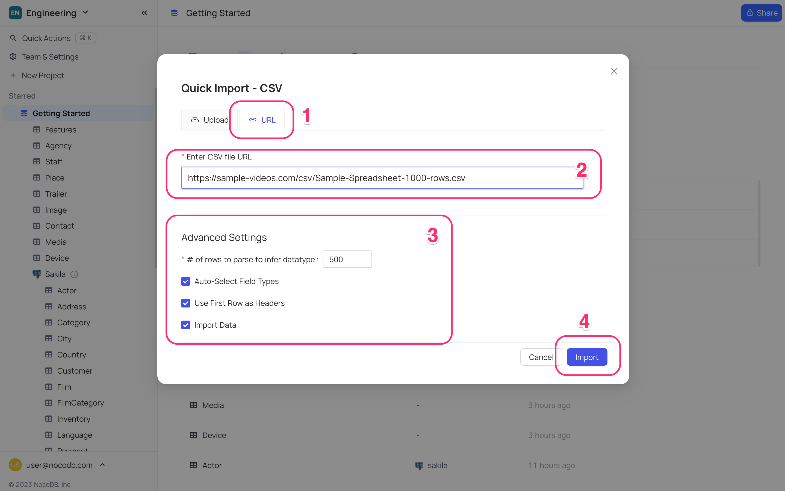The image size is (785, 491).
Task: Toggle Use First Row as Headers checkbox
Action: [185, 303]
